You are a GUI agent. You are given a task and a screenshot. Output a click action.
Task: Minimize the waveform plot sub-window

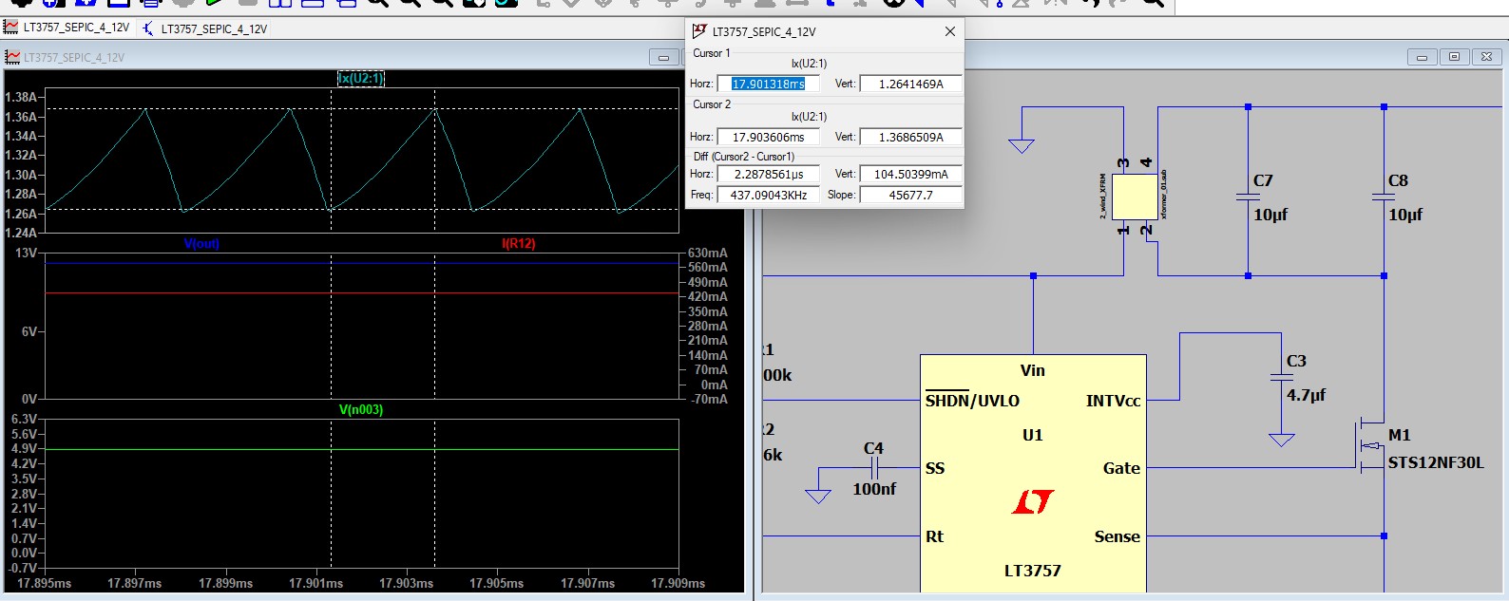[663, 57]
